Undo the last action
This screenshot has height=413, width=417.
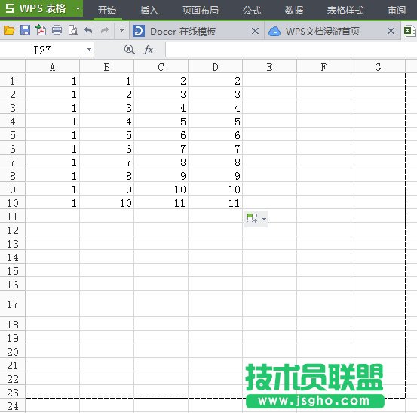point(88,30)
